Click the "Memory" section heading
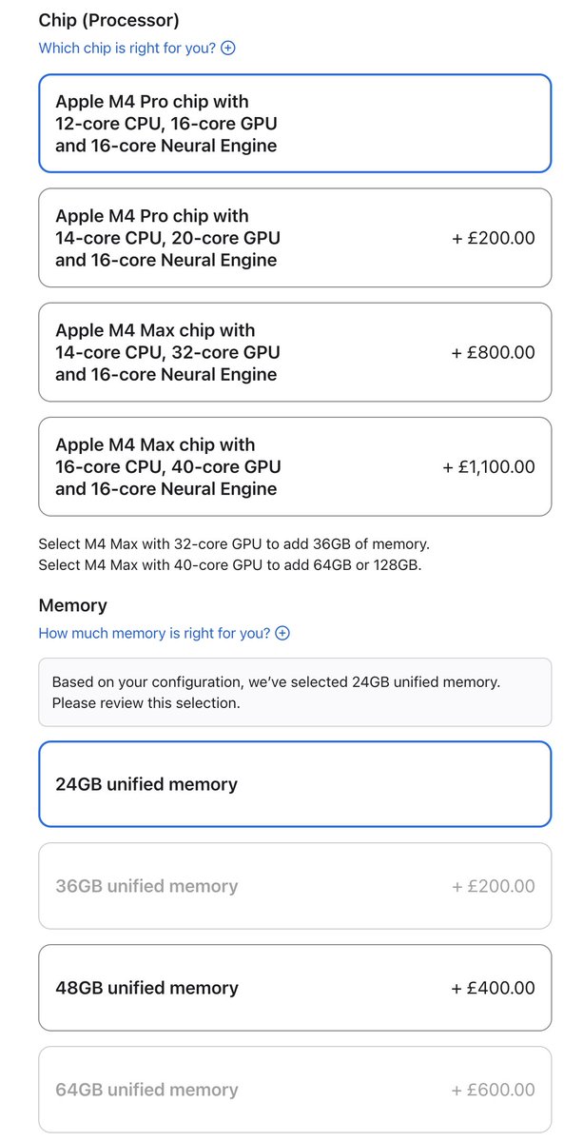The width and height of the screenshot is (583, 1142). (x=73, y=605)
